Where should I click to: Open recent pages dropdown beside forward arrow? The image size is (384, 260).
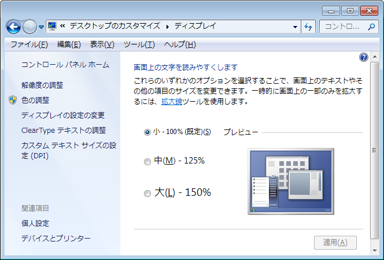42,27
